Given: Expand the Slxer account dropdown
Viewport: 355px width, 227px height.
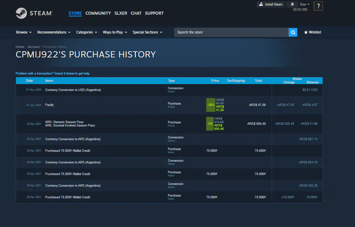Looking at the screenshot, I should click(x=304, y=4).
